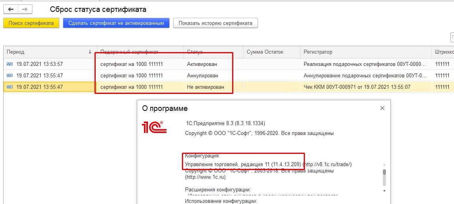Click the 1С:Предприятие 8.3 version text
This screenshot has width=454, height=204.
[x=225, y=124]
